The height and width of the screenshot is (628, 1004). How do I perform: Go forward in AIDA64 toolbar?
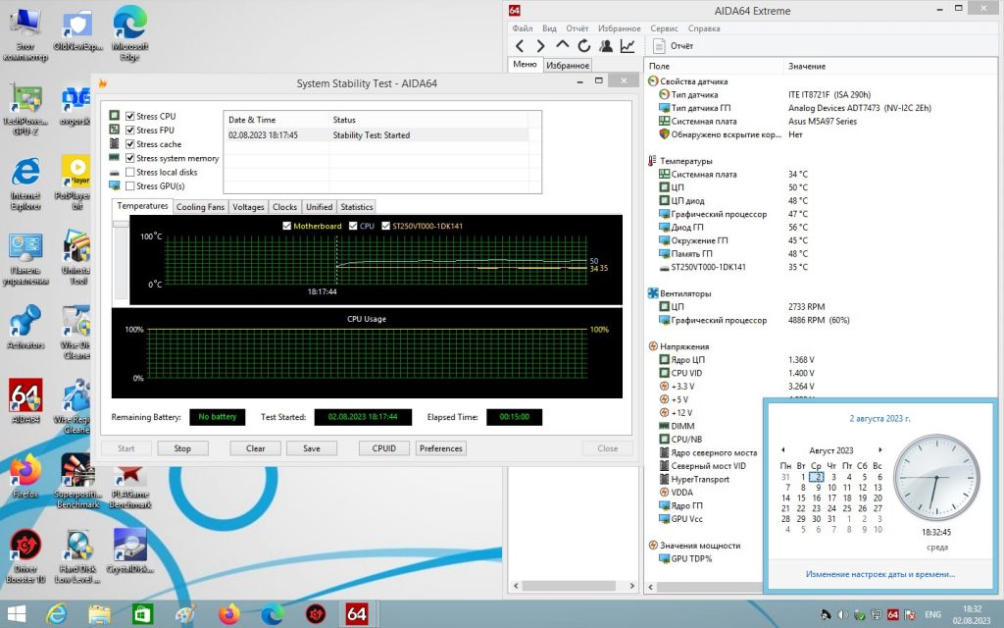[541, 46]
